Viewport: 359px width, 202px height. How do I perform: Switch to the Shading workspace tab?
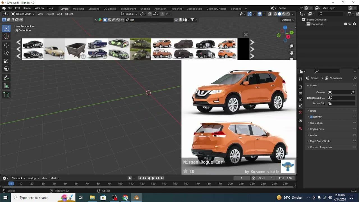click(145, 9)
